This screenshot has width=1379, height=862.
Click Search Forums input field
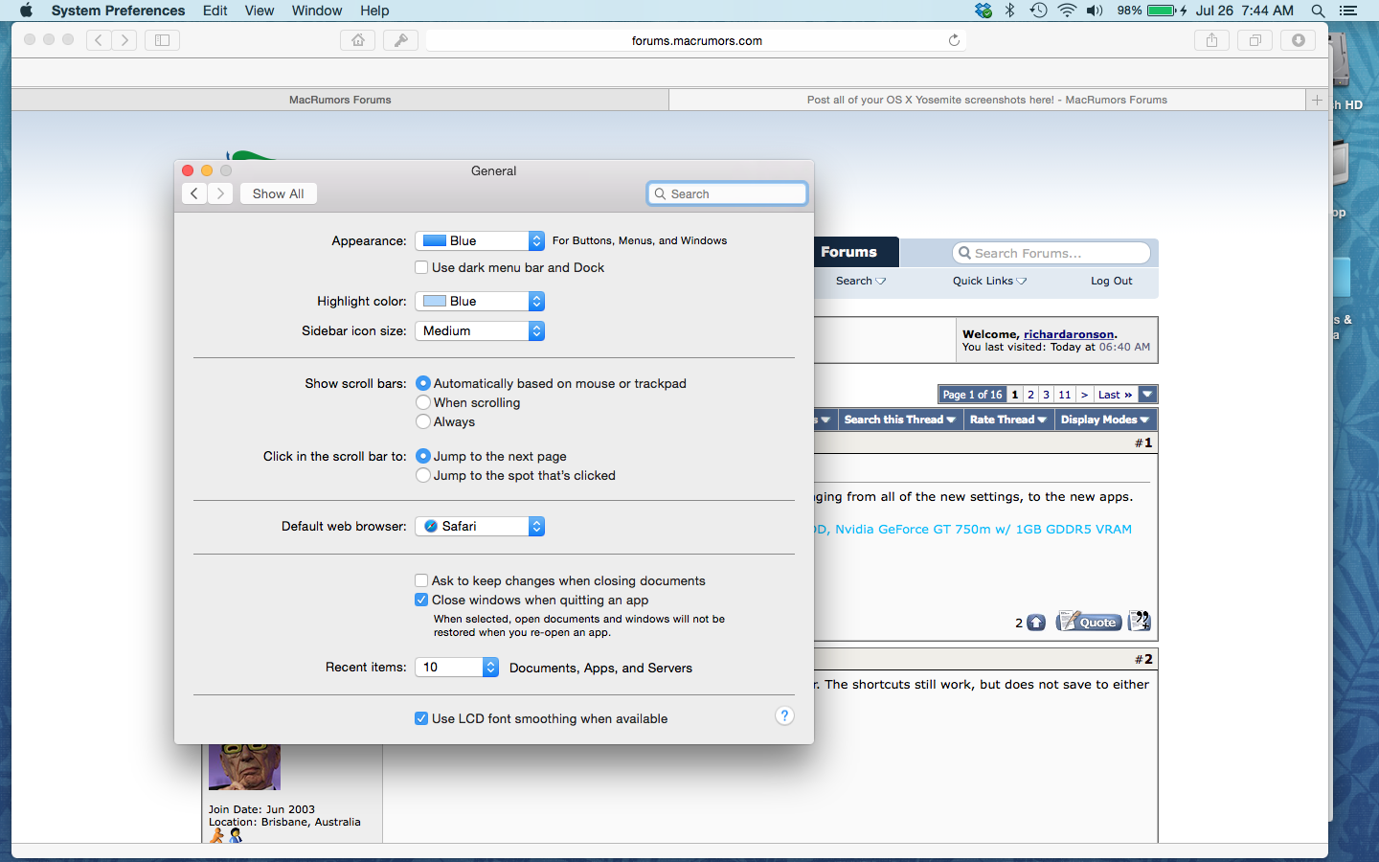pyautogui.click(x=1051, y=253)
